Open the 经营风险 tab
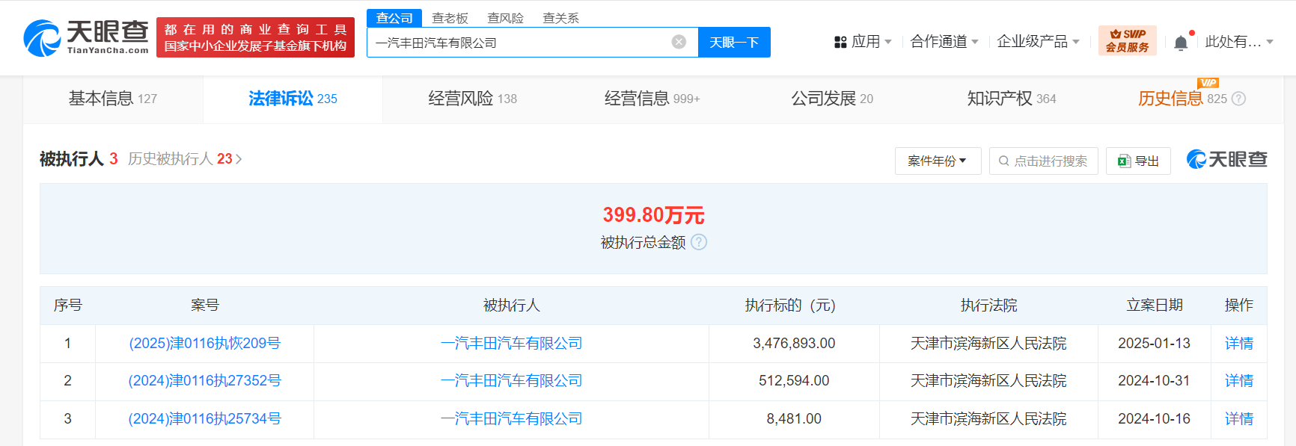This screenshot has width=1296, height=446. (x=472, y=99)
